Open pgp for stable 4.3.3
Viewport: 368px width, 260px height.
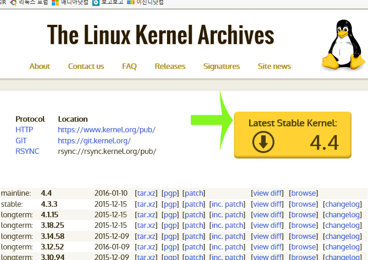[x=170, y=204]
